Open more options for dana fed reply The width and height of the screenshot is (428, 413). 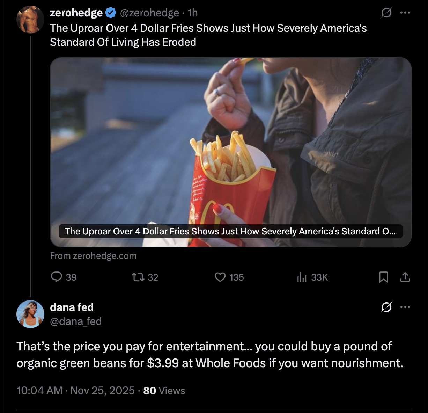(405, 307)
